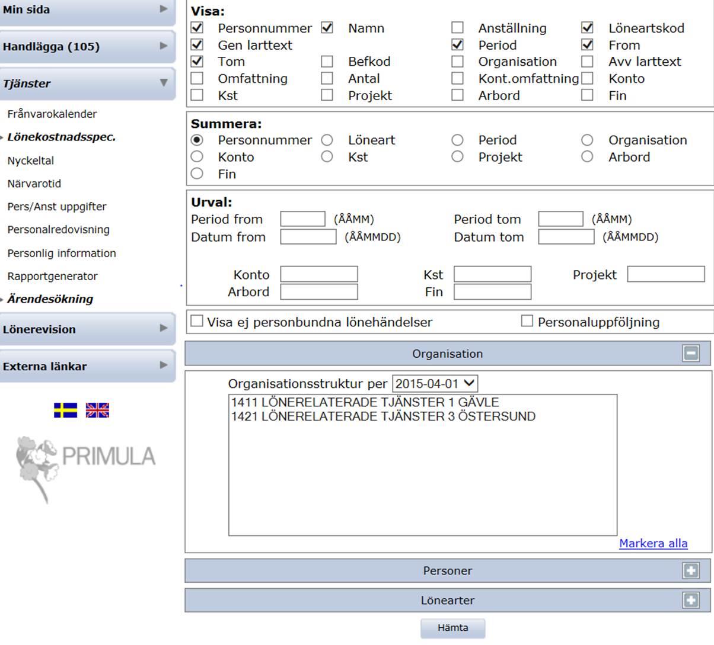Switch language to Swedish flag icon
Screen dimensions: 714x645
click(x=65, y=410)
